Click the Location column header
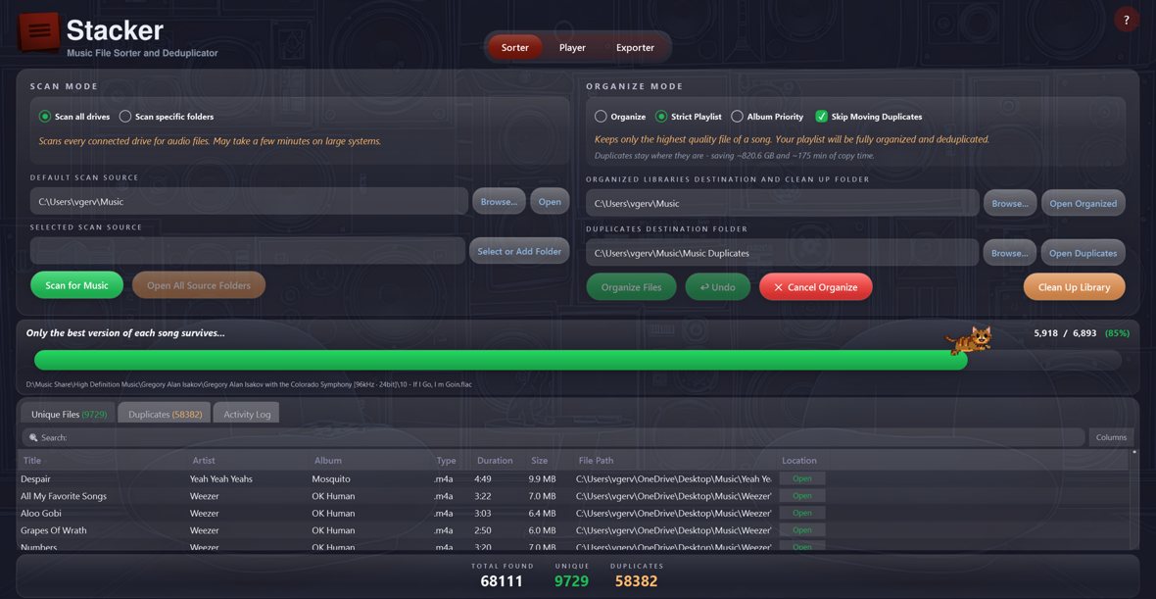 coord(799,461)
